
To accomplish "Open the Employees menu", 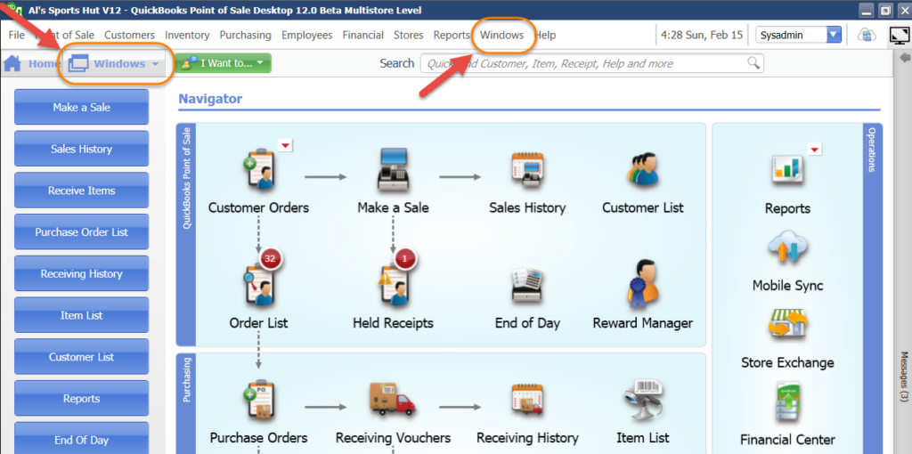I will 307,35.
